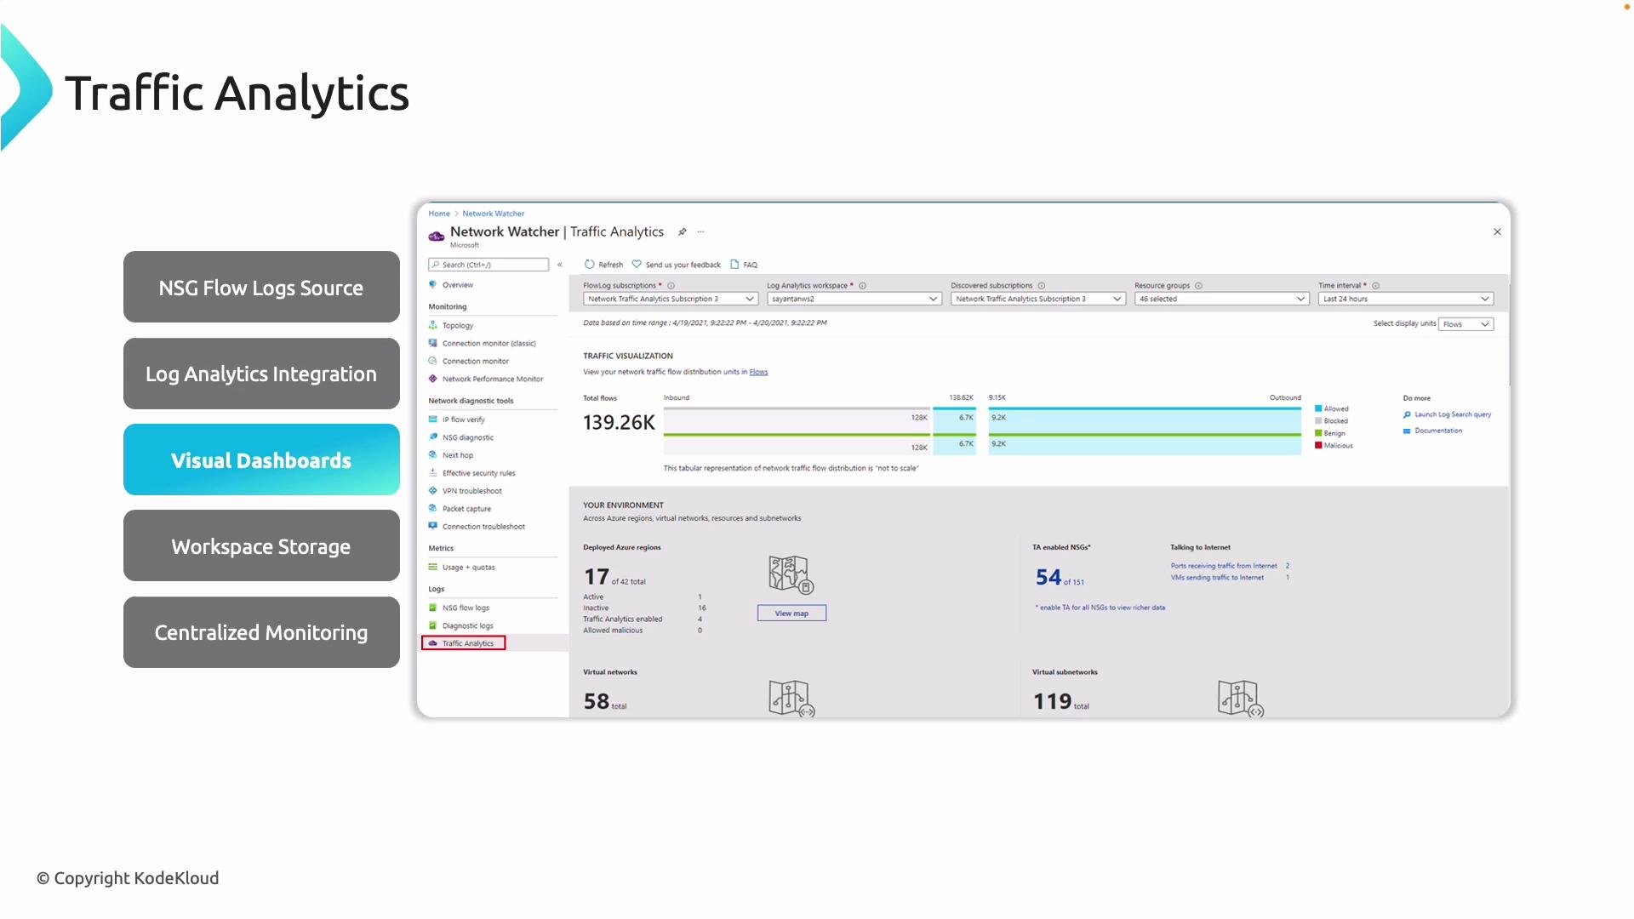Click the NSG flow logs icon
This screenshot has height=919, width=1634.
coord(432,608)
